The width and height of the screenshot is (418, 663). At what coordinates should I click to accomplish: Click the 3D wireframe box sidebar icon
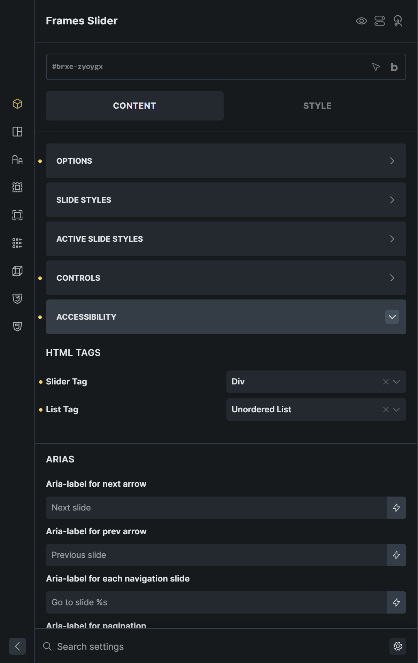coord(17,271)
